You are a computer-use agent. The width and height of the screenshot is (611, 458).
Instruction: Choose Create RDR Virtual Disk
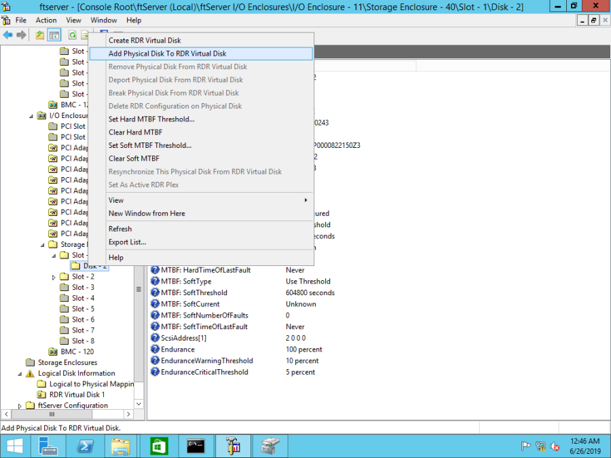[x=201, y=41]
